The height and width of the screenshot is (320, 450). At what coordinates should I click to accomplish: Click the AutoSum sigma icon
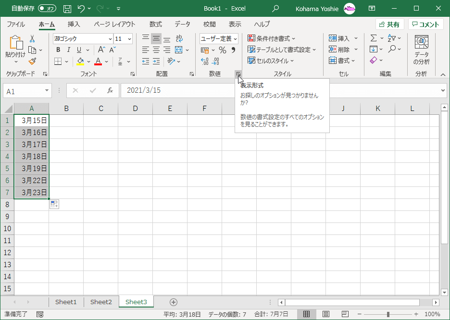[374, 38]
